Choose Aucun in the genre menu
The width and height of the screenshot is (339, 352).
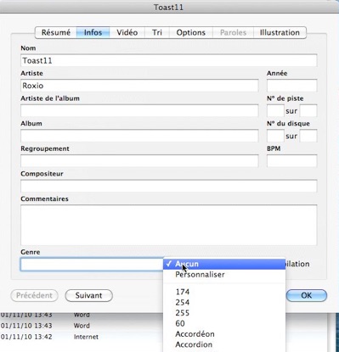pyautogui.click(x=224, y=264)
